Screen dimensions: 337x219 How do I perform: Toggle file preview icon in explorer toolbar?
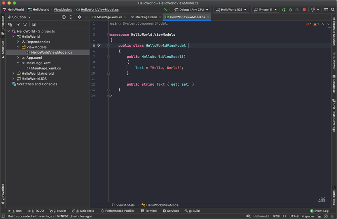(34, 24)
